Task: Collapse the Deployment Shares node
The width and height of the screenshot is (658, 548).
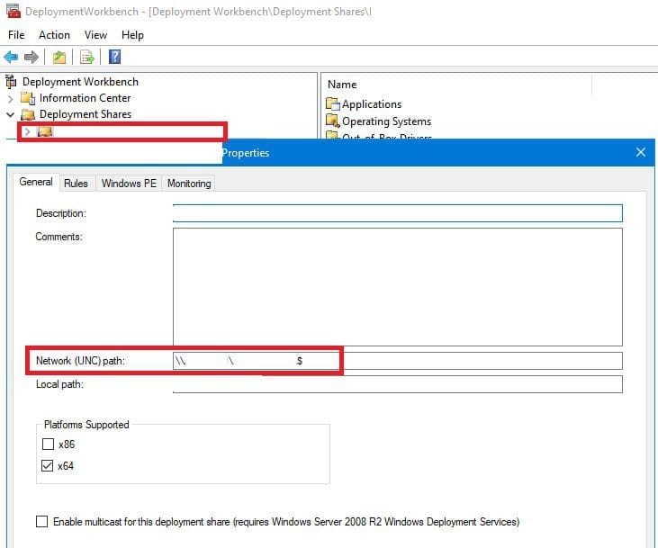Action: click(x=11, y=114)
